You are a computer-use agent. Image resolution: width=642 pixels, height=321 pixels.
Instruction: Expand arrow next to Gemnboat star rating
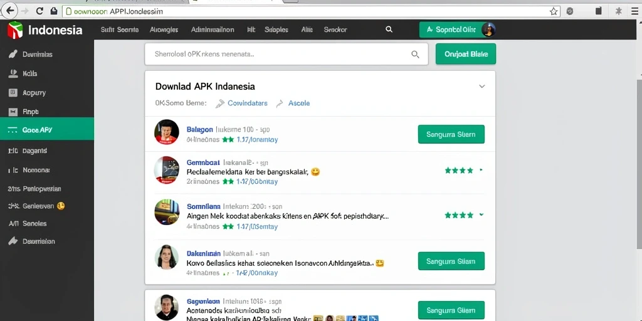pos(481,170)
